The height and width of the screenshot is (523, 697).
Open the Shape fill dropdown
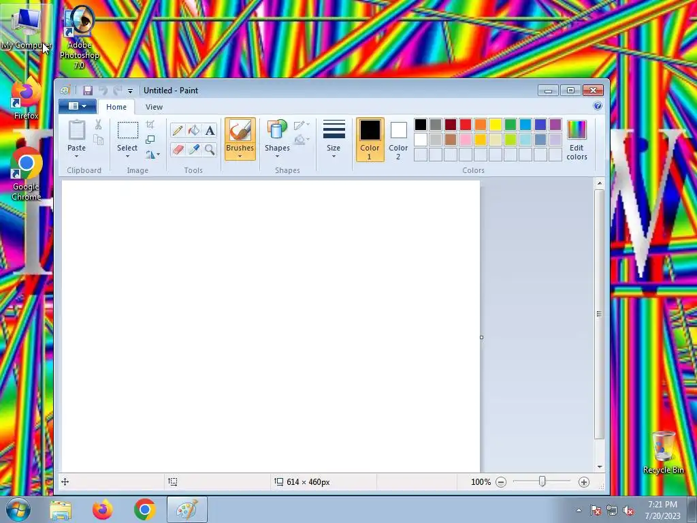click(302, 140)
